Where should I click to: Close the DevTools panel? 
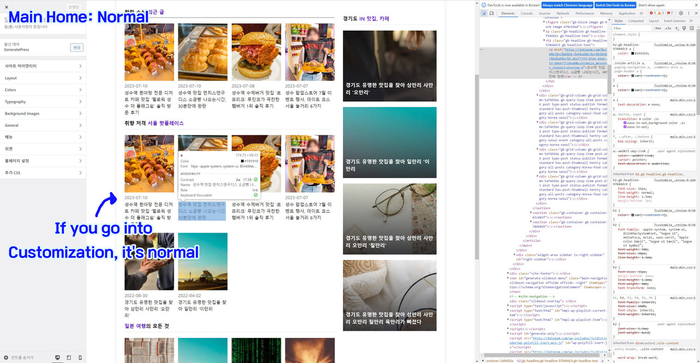[x=695, y=13]
